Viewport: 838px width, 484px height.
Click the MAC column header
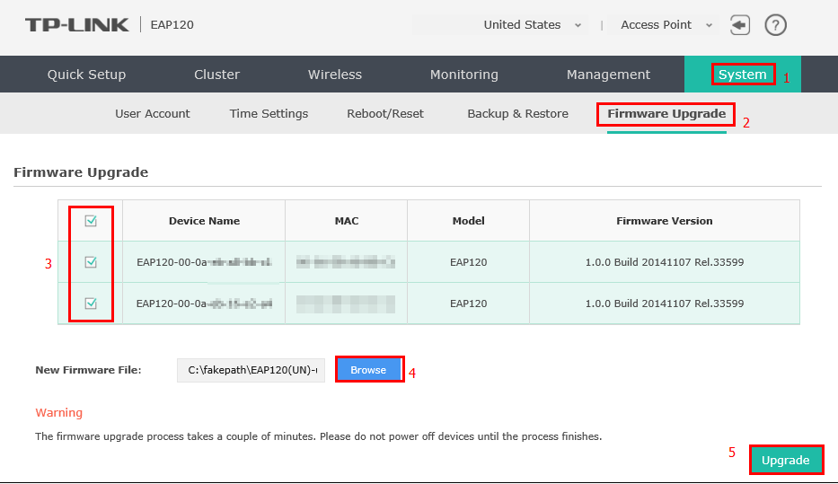tap(347, 221)
